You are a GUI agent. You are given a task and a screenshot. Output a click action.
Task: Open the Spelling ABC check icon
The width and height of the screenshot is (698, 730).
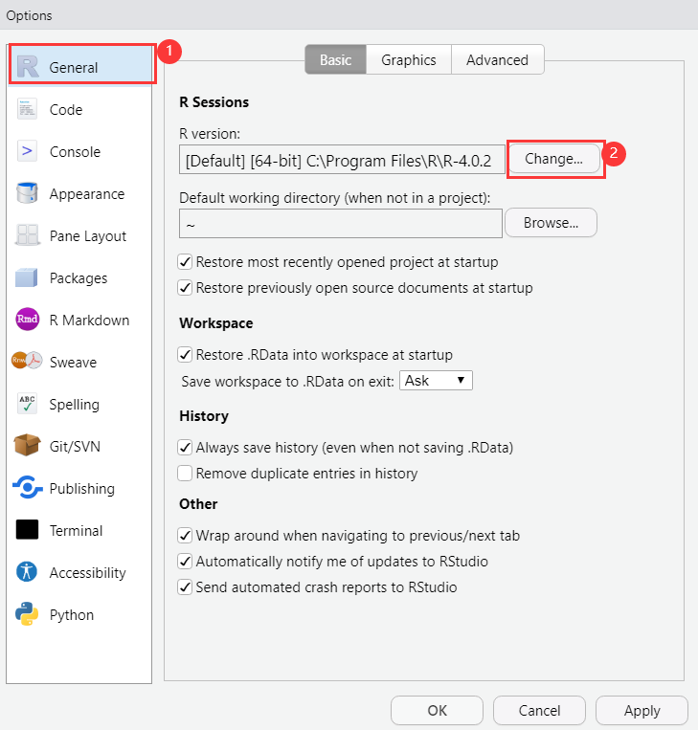click(27, 403)
